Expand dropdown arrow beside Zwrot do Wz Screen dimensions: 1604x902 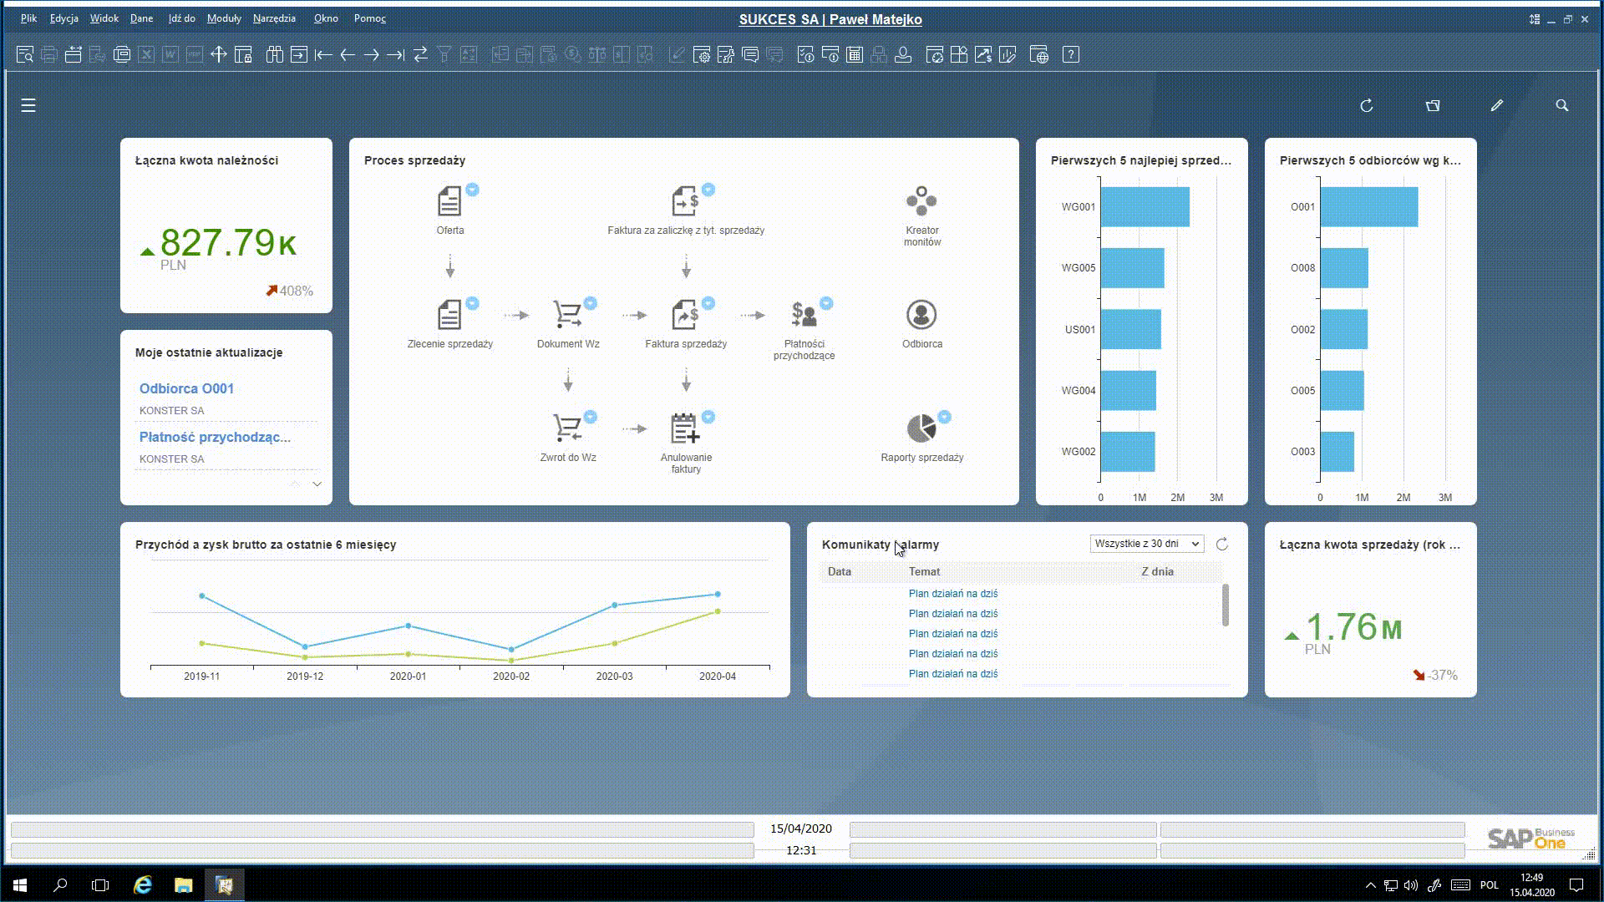(591, 417)
